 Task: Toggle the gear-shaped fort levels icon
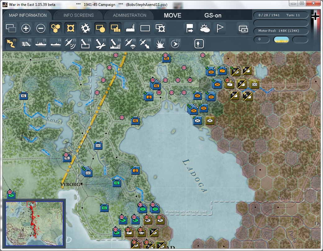(85, 28)
